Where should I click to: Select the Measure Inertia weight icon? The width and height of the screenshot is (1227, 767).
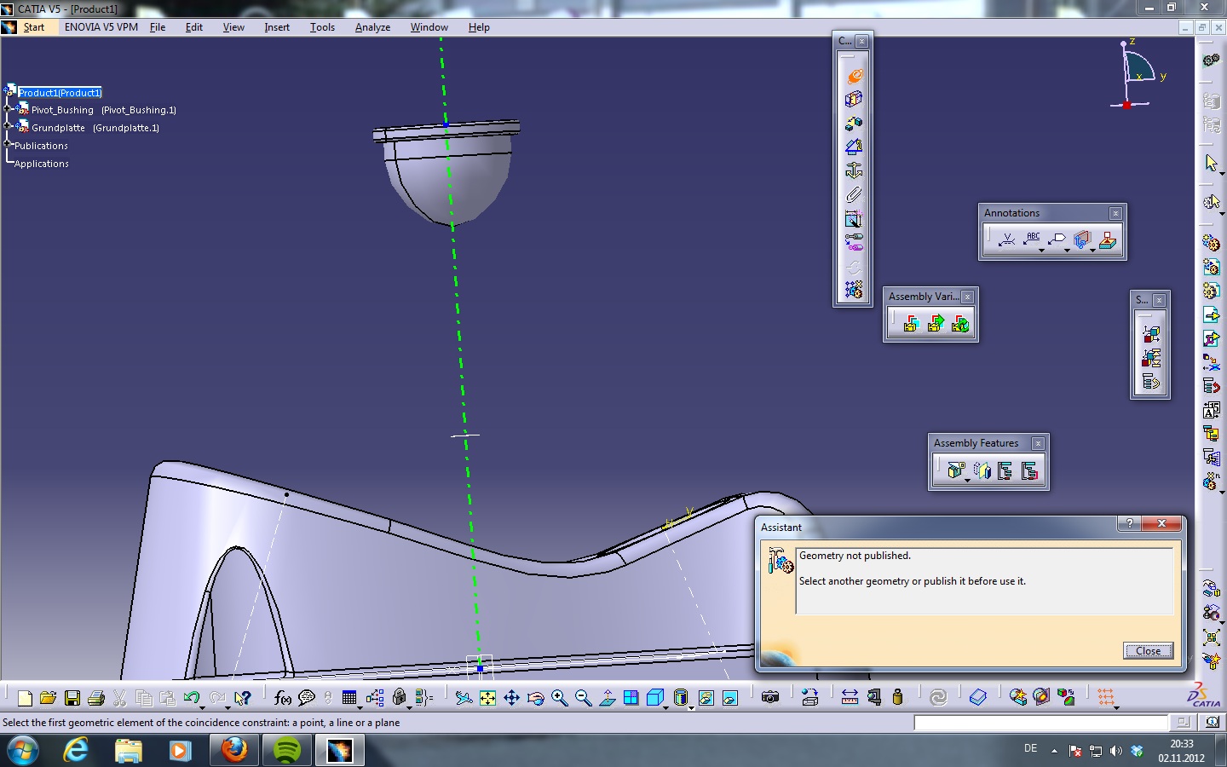(897, 698)
